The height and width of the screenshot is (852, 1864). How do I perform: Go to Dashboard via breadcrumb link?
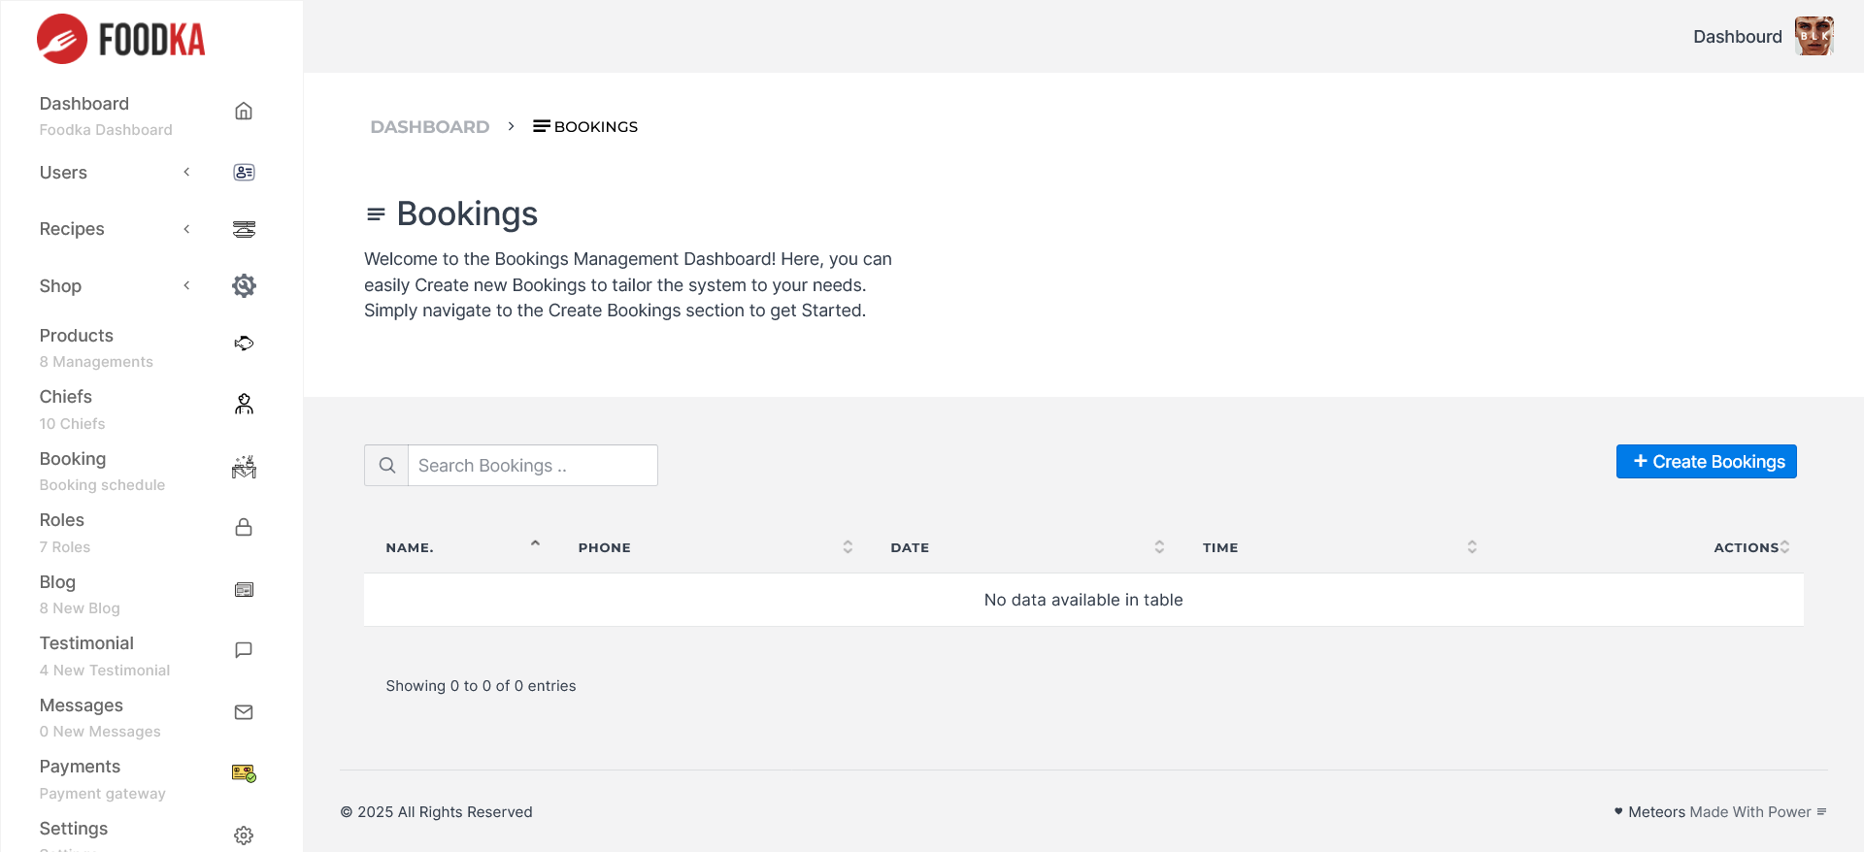click(429, 127)
